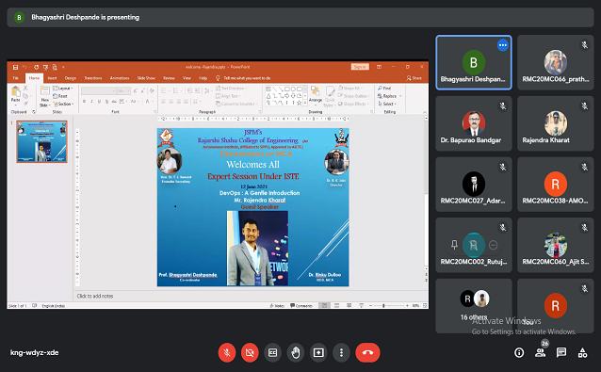Pin the RMC20MC002_Rutuj participant tile

point(454,245)
